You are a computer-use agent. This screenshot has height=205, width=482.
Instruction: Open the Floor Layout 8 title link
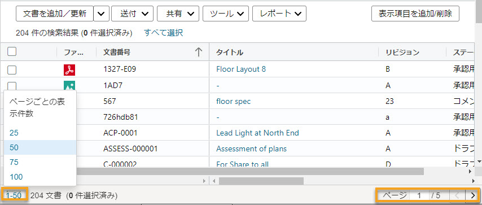pyautogui.click(x=241, y=69)
